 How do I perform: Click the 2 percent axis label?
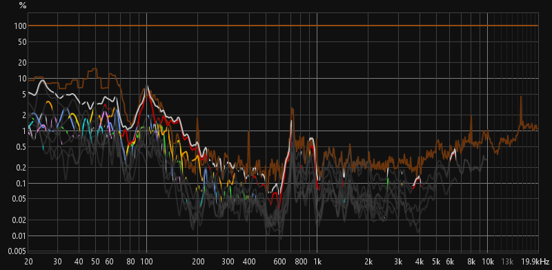24,115
